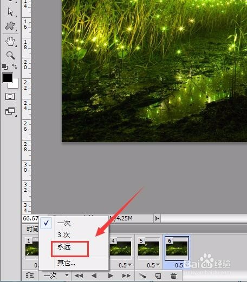Select animation frame 6 thumbnail

[x=177, y=249]
